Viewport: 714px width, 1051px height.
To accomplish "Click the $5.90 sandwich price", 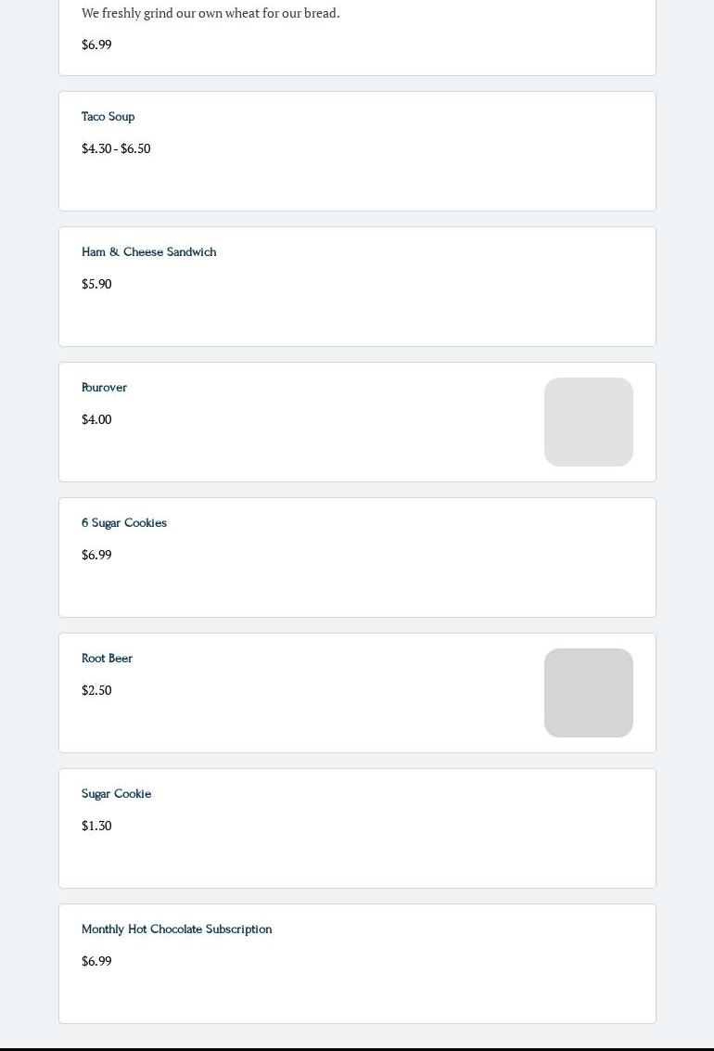I will pos(96,284).
